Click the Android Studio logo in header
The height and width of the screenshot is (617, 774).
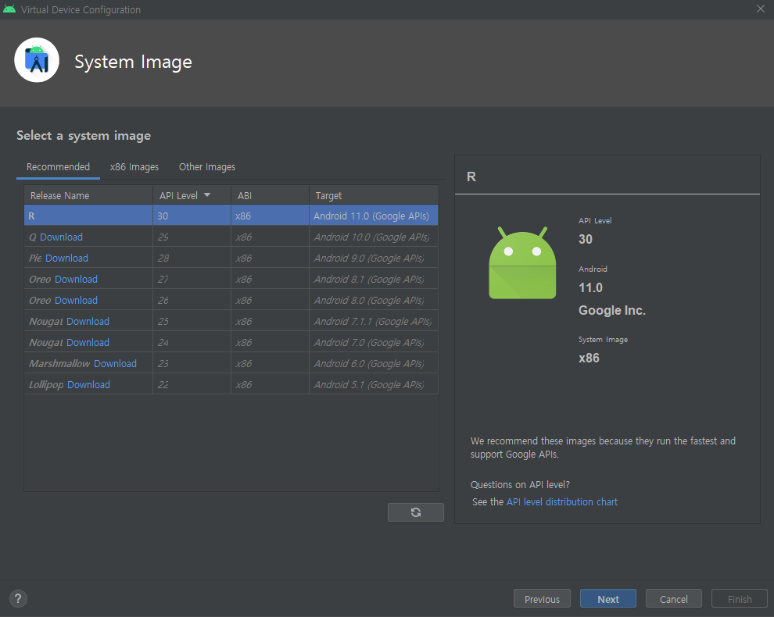click(37, 60)
